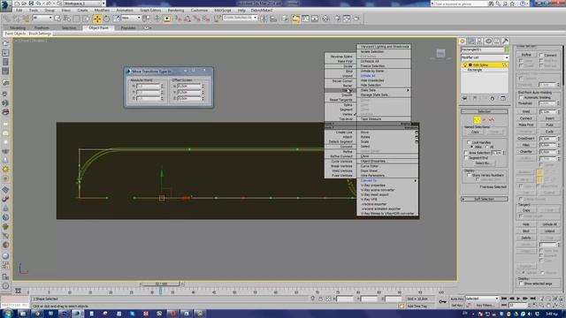The image size is (566, 318).
Task: Click the selection lock icon in status bar
Action: 320,299
